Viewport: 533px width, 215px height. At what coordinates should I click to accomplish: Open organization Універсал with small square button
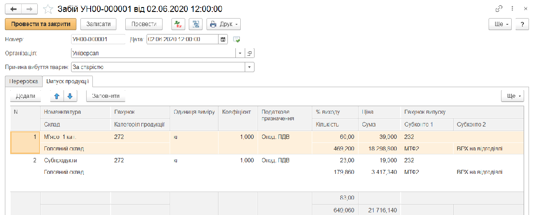tap(250, 54)
